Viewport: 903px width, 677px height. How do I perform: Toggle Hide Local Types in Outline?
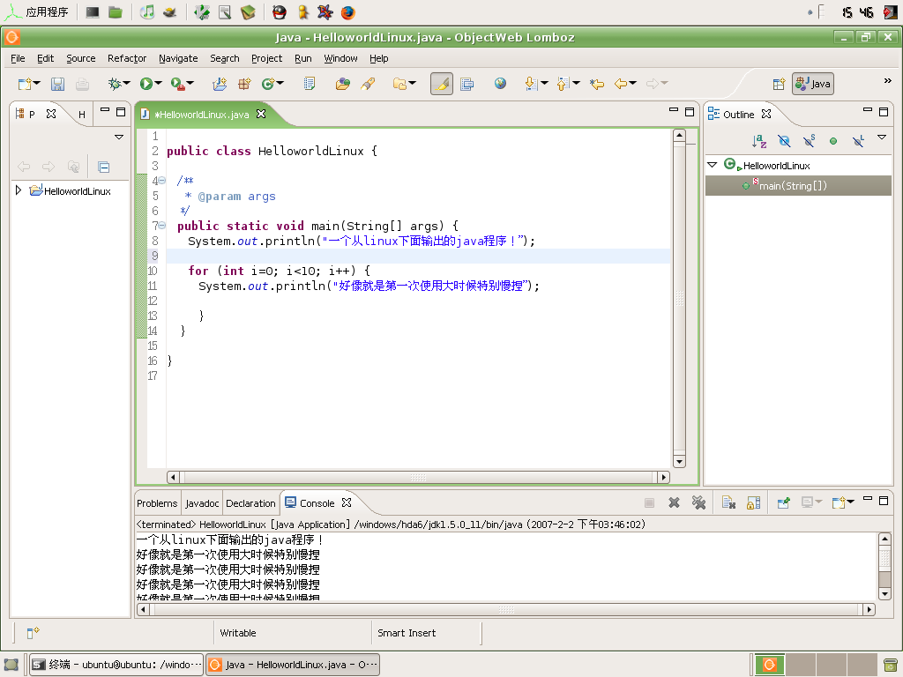[858, 141]
